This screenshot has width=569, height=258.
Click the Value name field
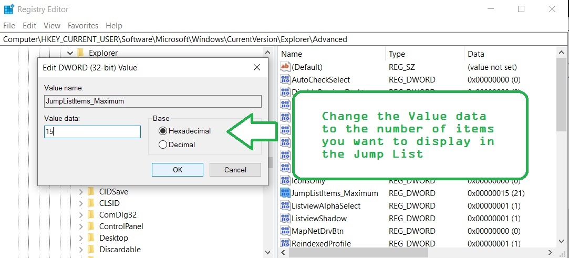coord(153,101)
